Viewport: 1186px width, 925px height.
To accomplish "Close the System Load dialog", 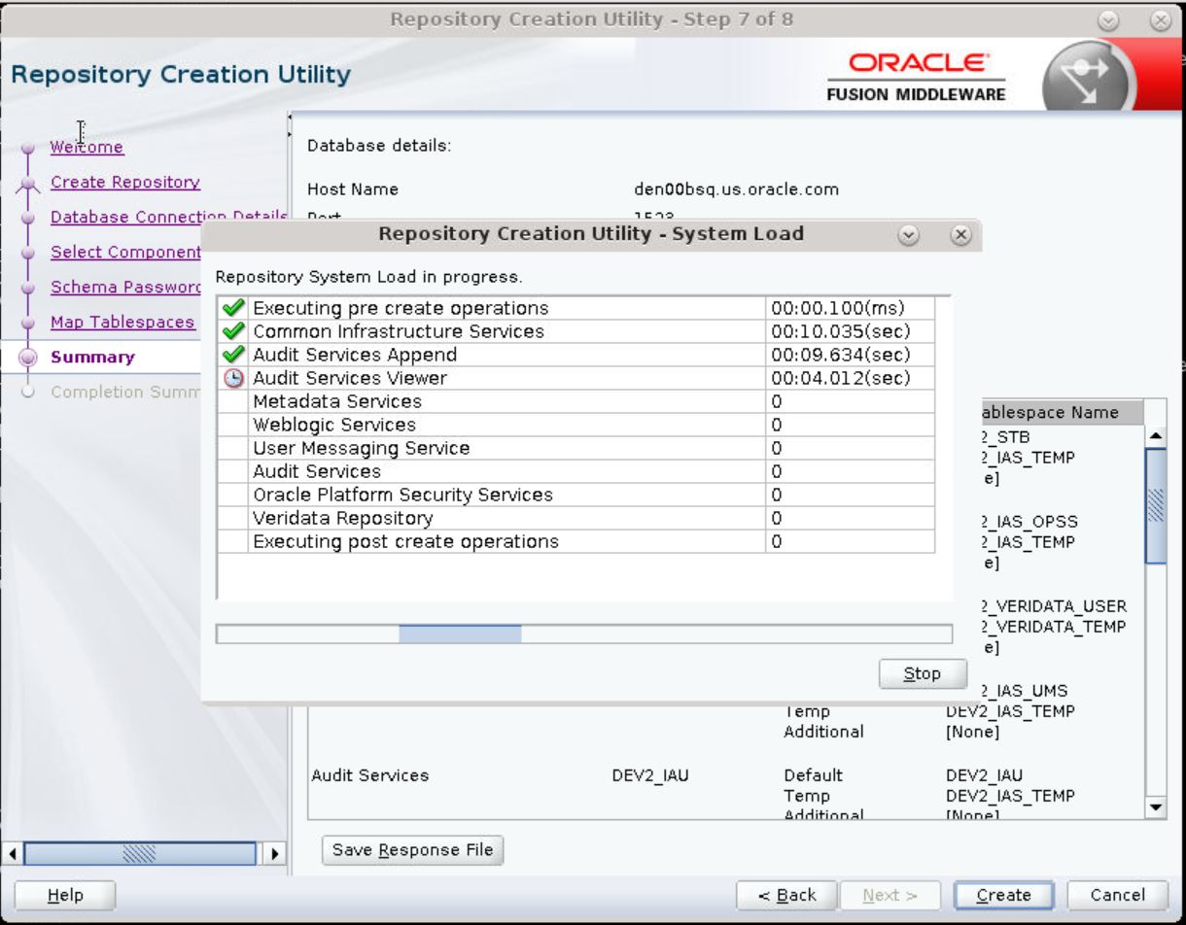I will point(960,235).
